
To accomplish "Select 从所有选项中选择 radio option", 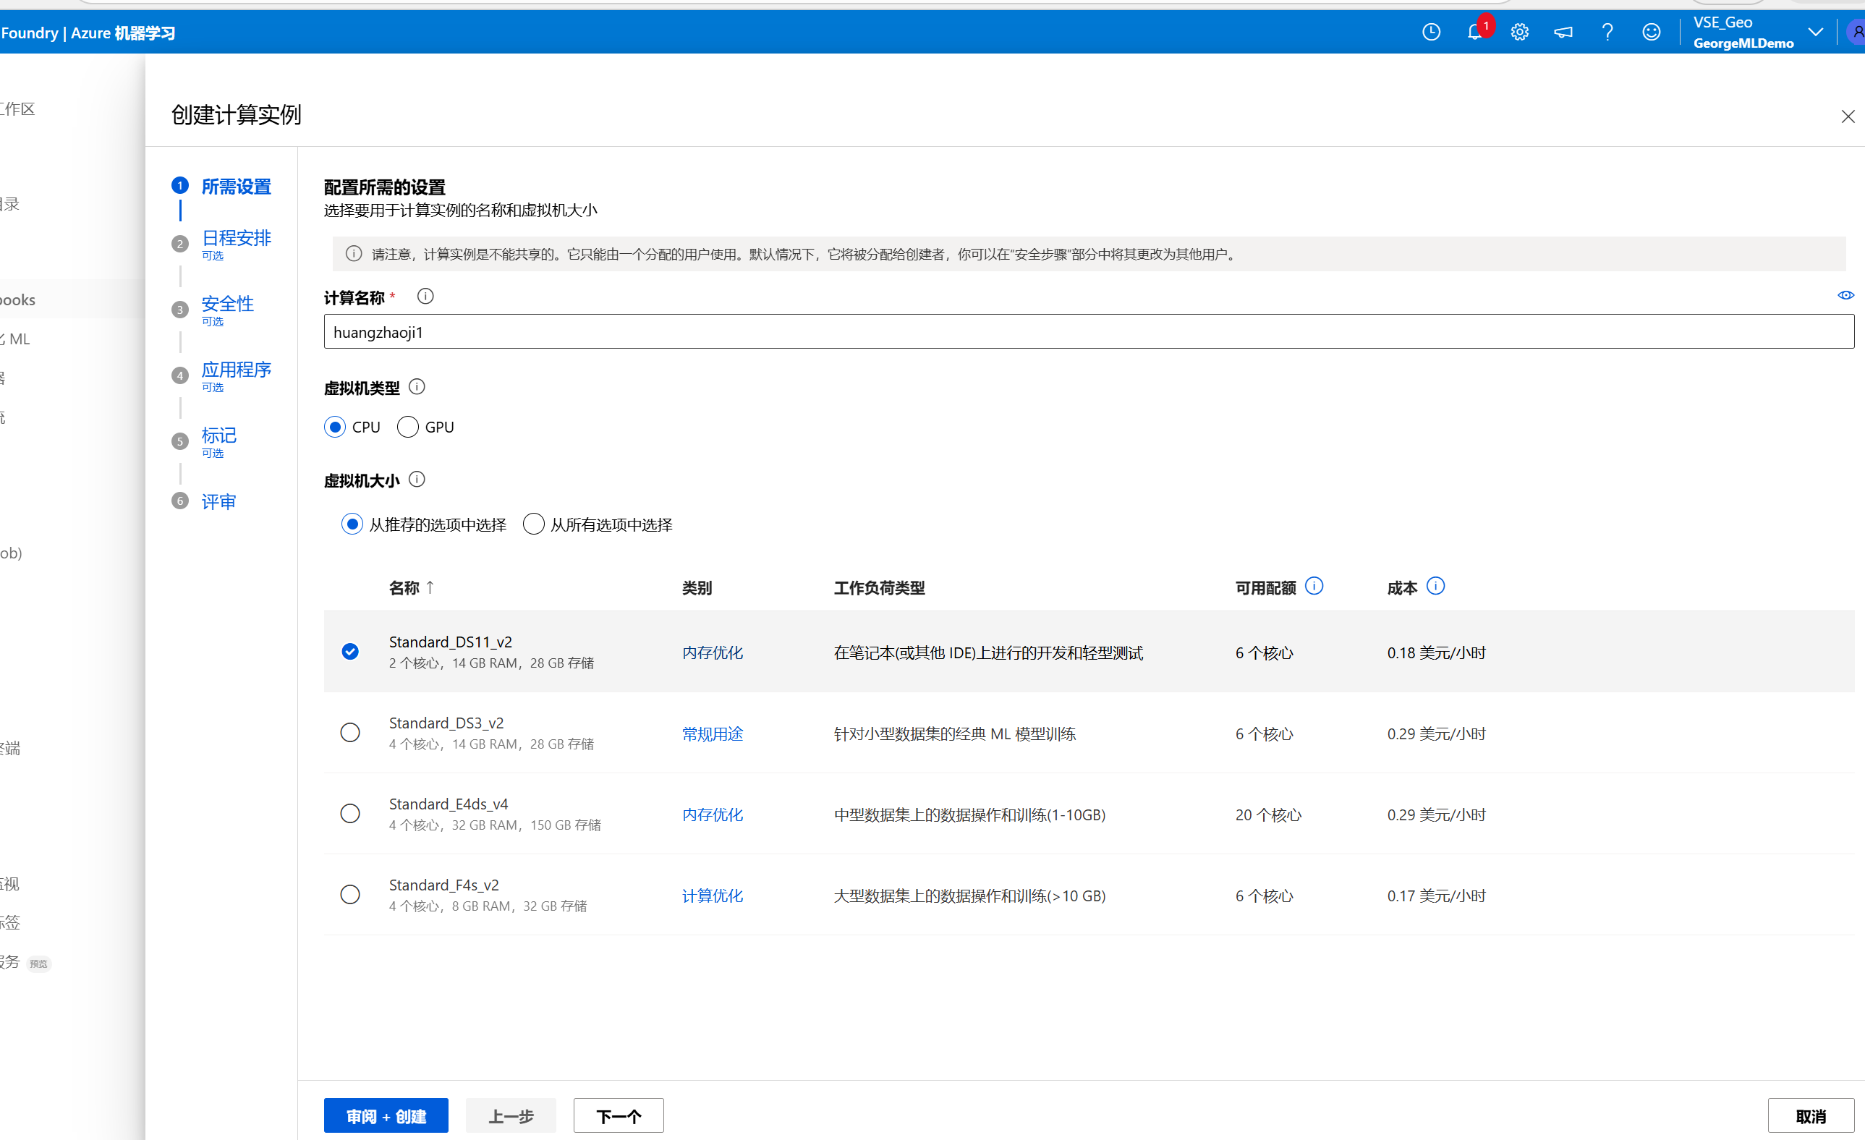I will tap(534, 524).
